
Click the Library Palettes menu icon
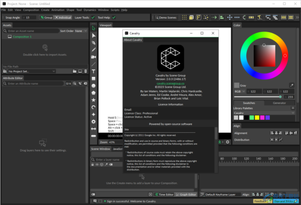tap(293, 108)
